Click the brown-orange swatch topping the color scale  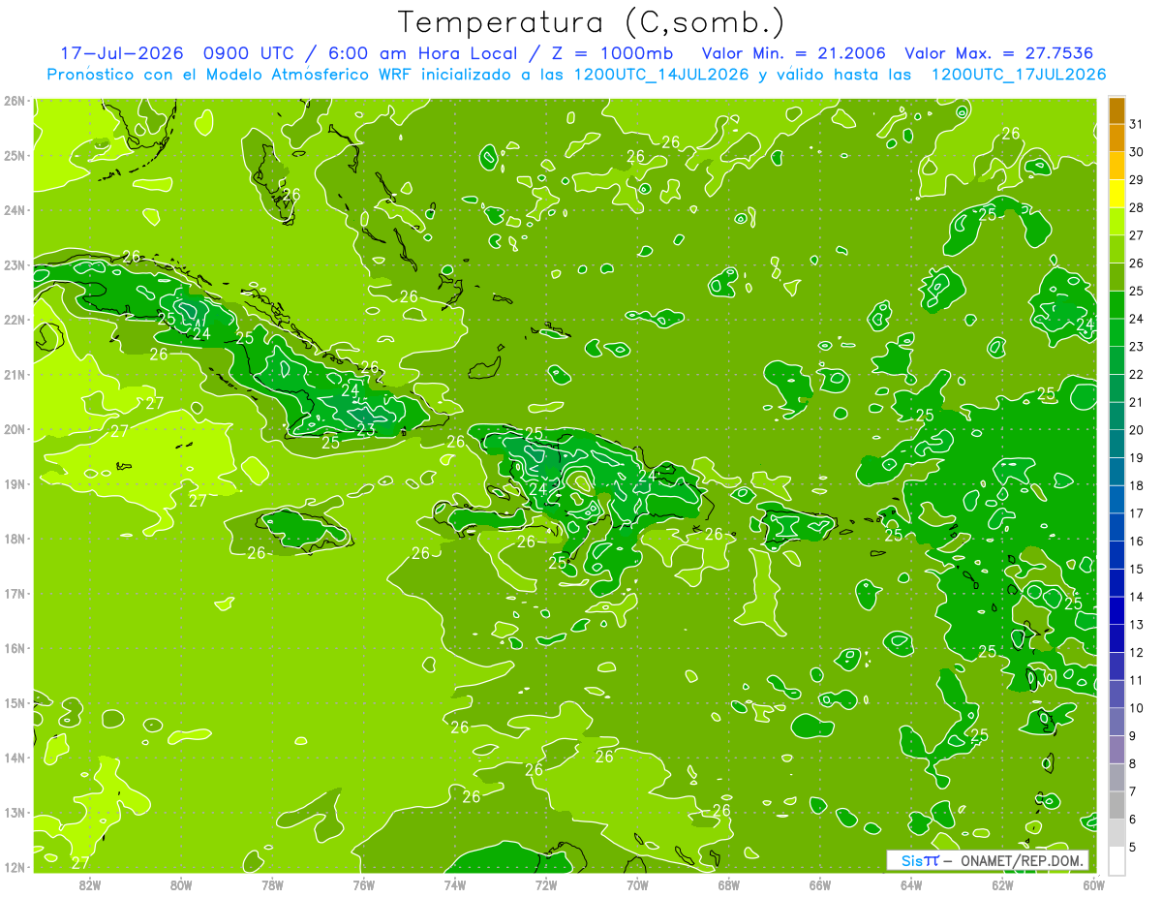(x=1116, y=111)
